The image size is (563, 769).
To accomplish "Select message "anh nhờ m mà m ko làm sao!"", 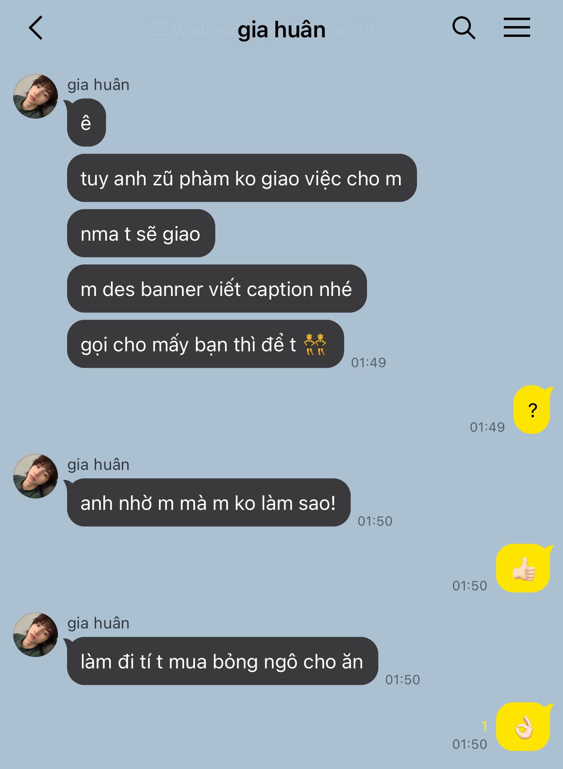I will [209, 502].
